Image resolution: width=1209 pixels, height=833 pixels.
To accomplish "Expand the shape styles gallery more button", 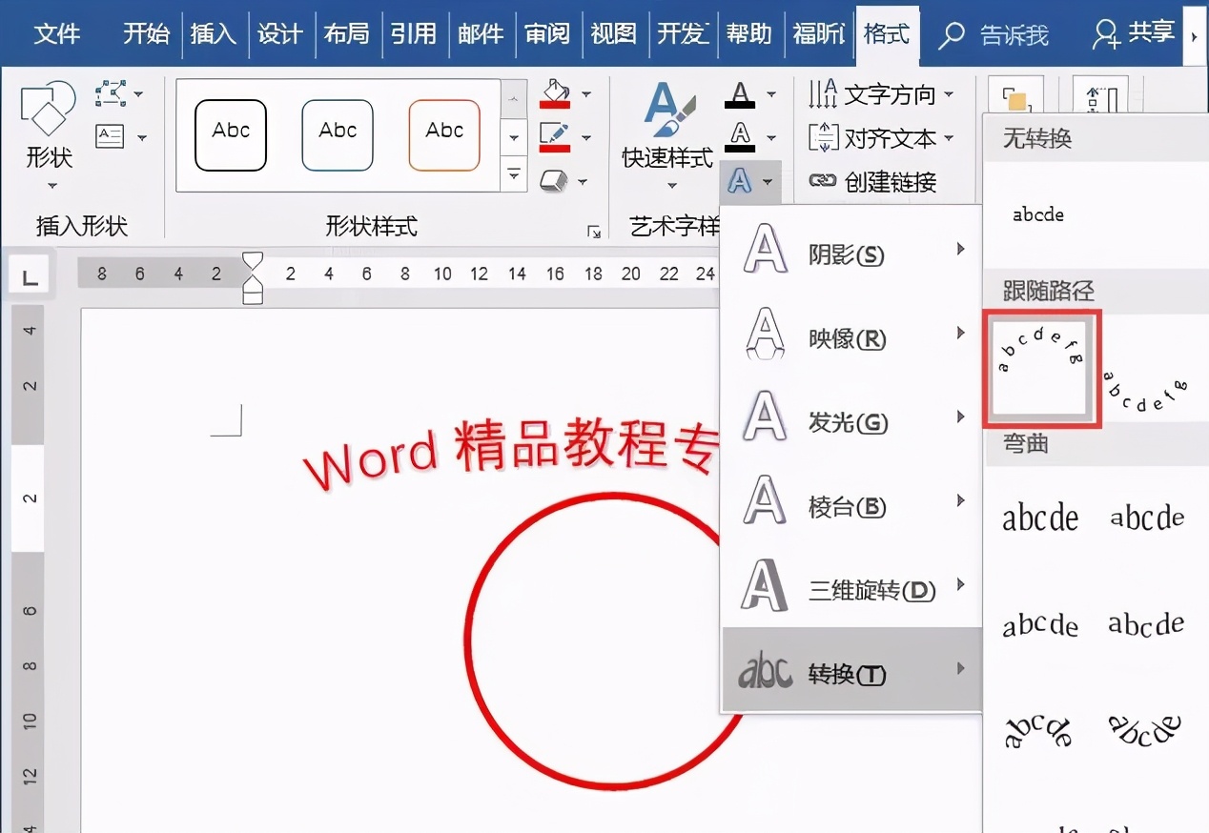I will [x=514, y=175].
